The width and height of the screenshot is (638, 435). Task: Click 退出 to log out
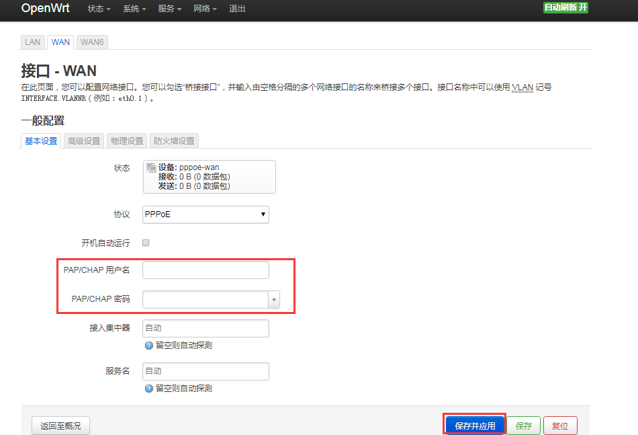(237, 9)
